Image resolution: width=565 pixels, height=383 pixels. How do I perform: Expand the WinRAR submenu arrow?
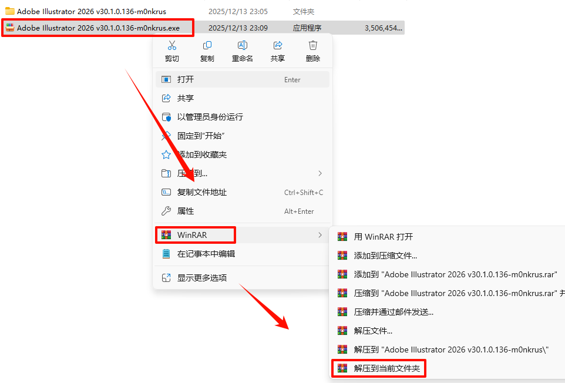(x=320, y=235)
